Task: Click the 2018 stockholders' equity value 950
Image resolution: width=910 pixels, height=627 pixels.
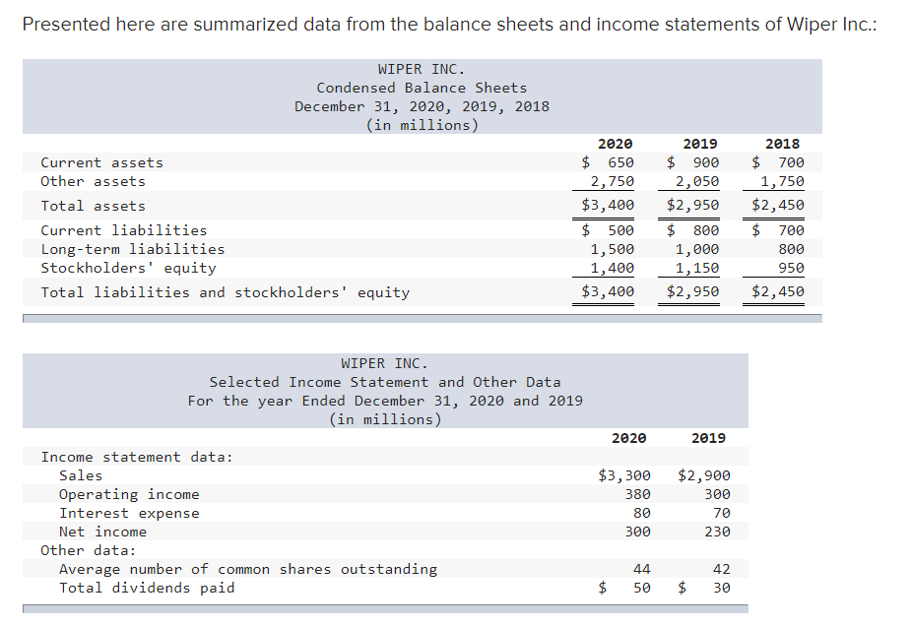Action: point(791,268)
